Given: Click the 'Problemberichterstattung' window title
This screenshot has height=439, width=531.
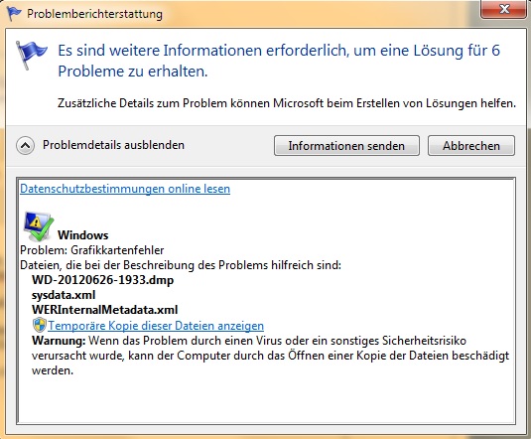Looking at the screenshot, I should (x=95, y=14).
